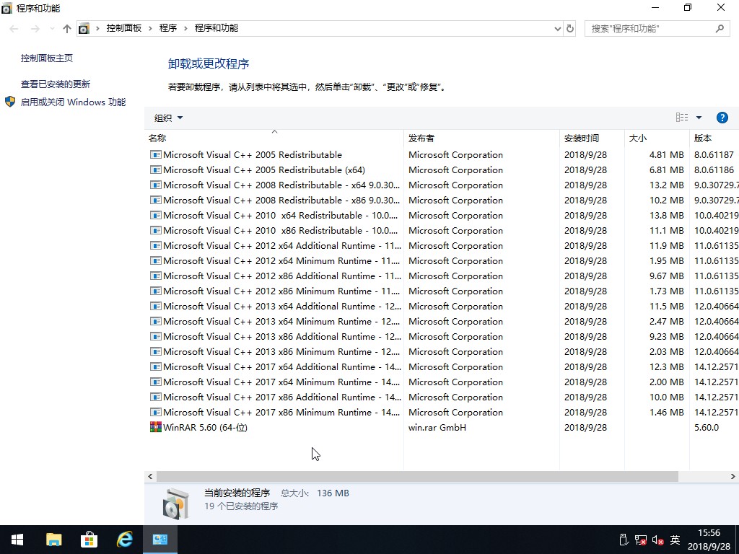Open 启用或关闭 Windows 功能 link
The width and height of the screenshot is (739, 554).
click(73, 102)
